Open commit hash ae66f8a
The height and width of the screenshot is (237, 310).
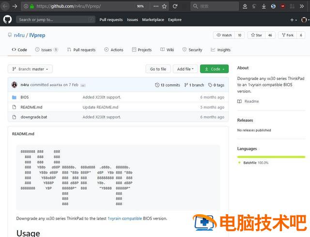tap(56, 85)
